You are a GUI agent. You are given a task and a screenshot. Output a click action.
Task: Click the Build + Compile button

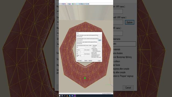80,61
